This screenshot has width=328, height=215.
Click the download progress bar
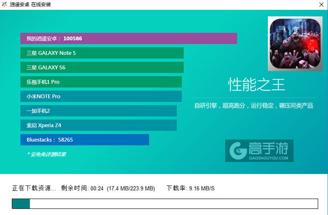tap(165, 204)
